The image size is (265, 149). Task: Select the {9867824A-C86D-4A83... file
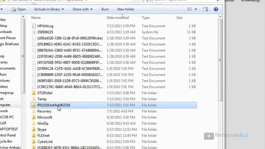70,50
